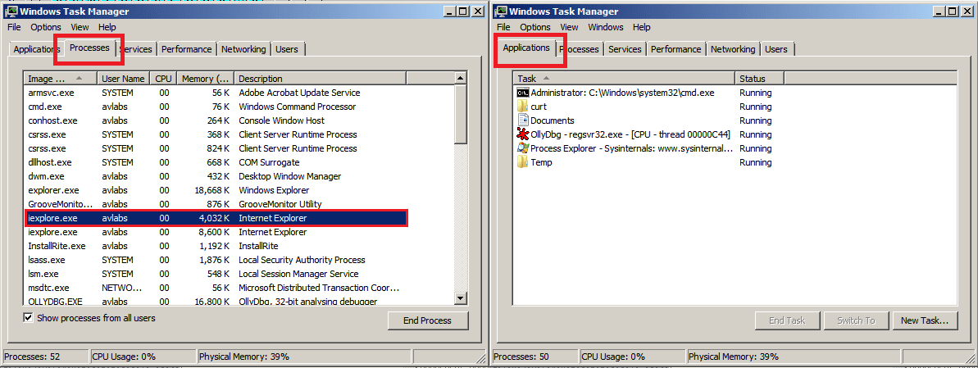Viewport: 978px width, 368px height.
Task: Open Help menu in right Task Manager
Action: pos(641,27)
